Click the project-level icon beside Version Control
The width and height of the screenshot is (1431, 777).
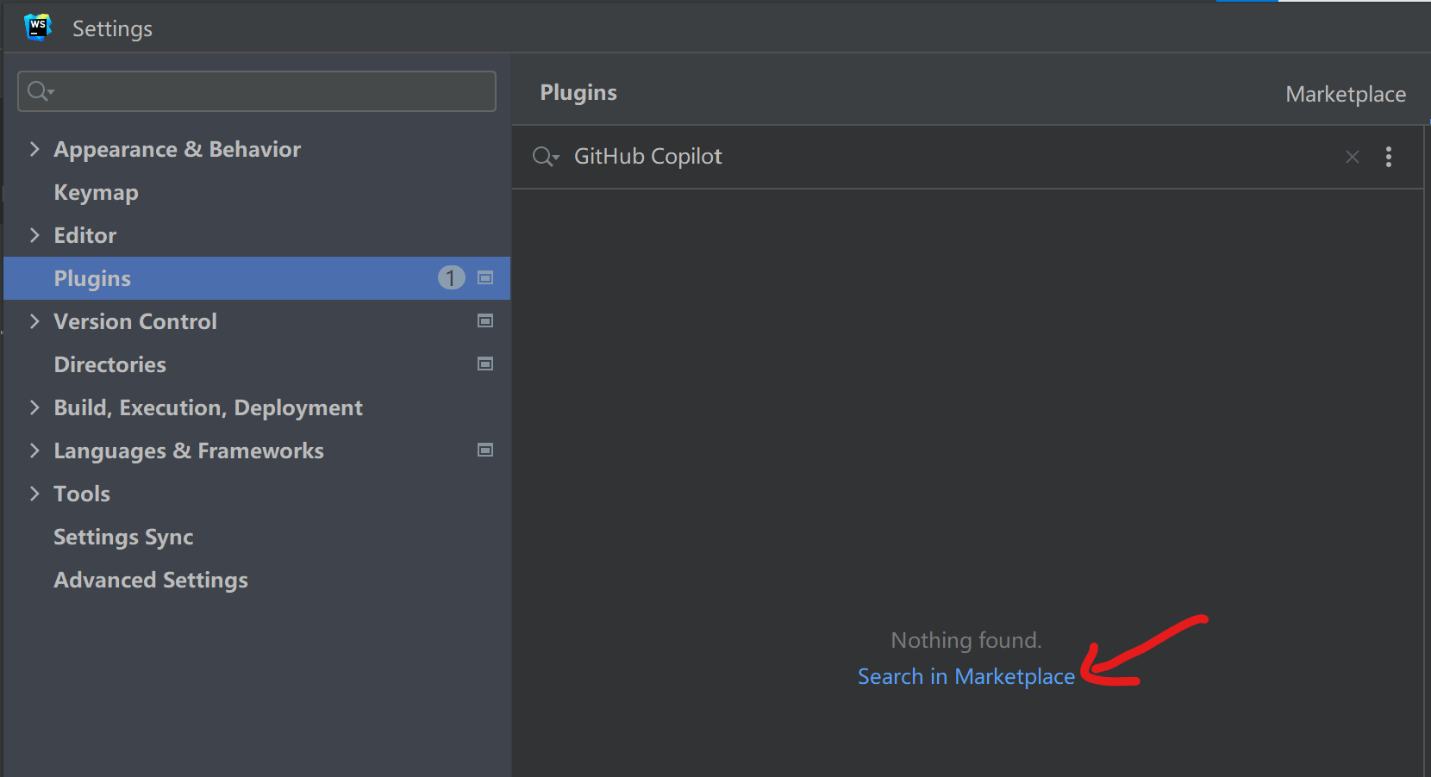pyautogui.click(x=485, y=321)
